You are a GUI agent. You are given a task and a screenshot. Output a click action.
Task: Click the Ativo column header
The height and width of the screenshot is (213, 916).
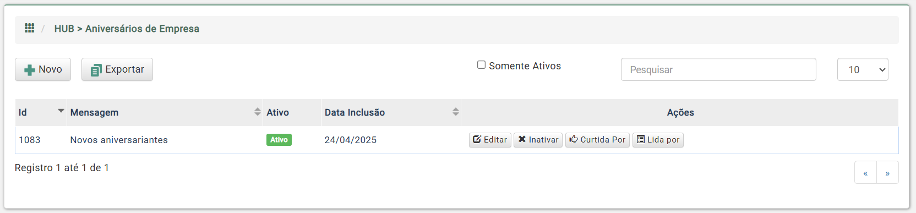(x=277, y=112)
